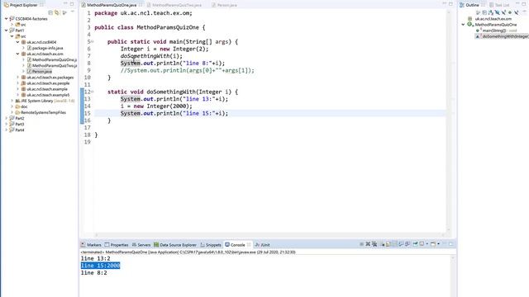Click Clear Console icon
The width and height of the screenshot is (529, 297).
383,244
